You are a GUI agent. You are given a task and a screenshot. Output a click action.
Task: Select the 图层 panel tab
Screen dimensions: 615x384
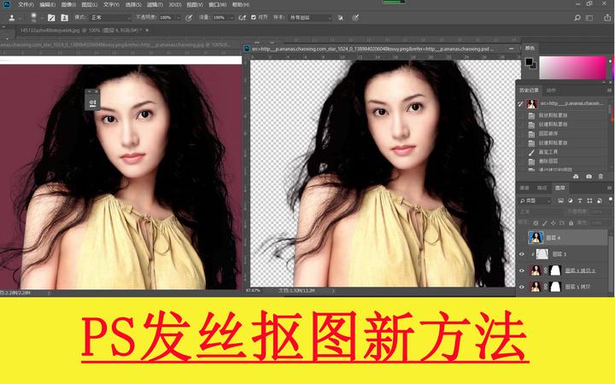click(x=560, y=188)
